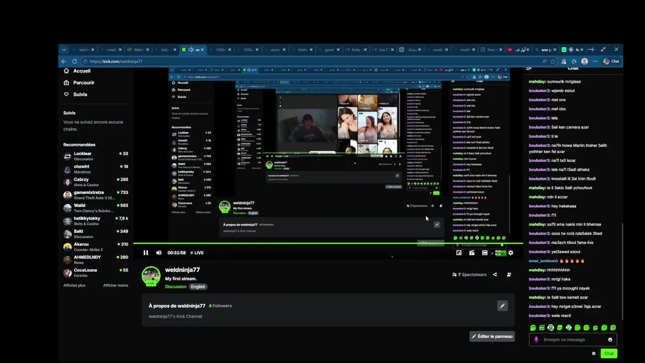Screen dimensions: 645x363
Task: Open the emoji picker in message field
Action: (x=610, y=340)
